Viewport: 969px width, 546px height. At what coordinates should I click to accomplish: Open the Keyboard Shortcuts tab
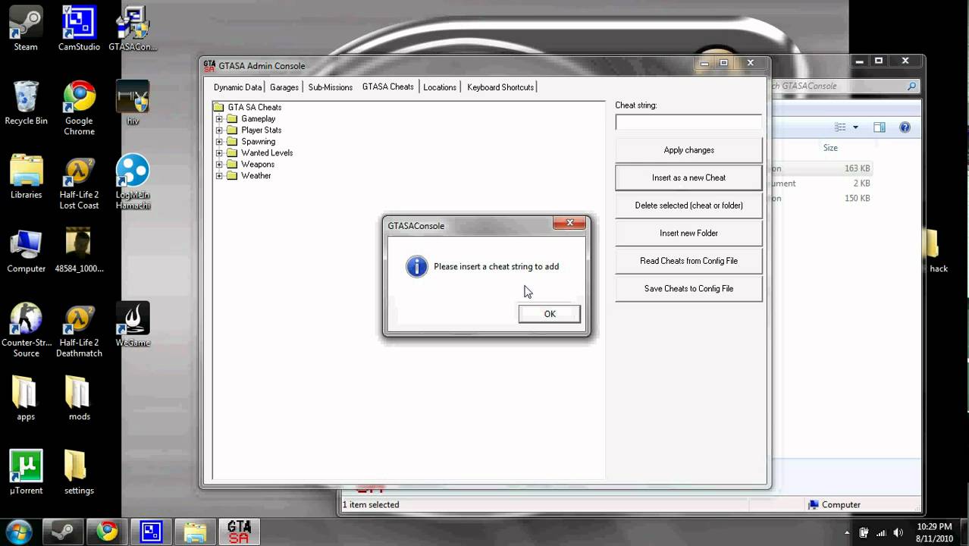coord(500,87)
